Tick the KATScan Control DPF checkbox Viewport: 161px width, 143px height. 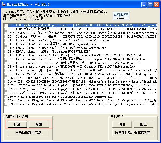6,78
